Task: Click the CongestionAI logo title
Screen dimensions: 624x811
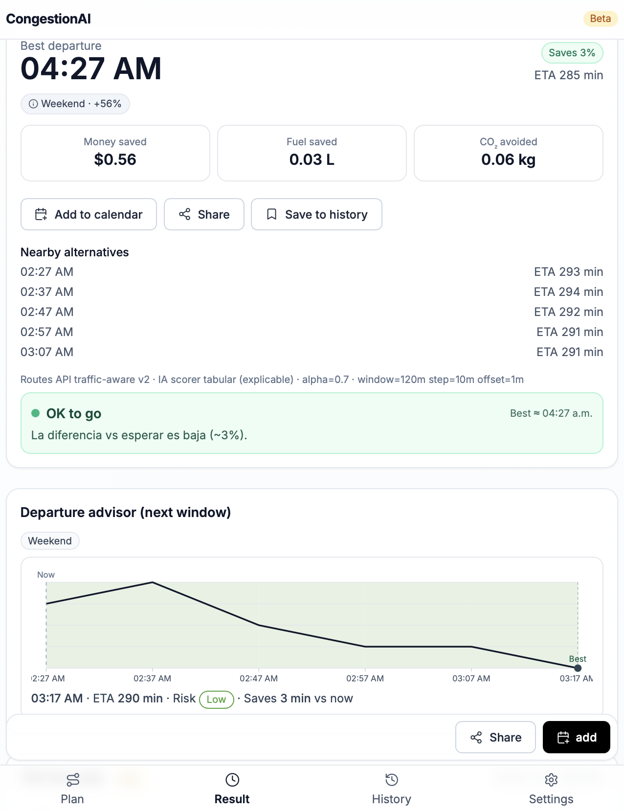Action: click(x=48, y=19)
